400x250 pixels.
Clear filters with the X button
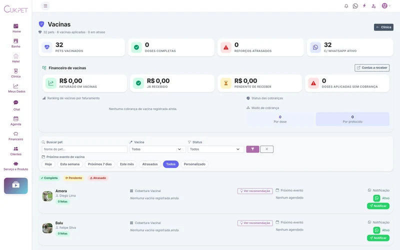coord(267,149)
